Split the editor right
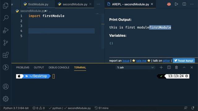Screen dimensions: 198x111 click(184, 4)
